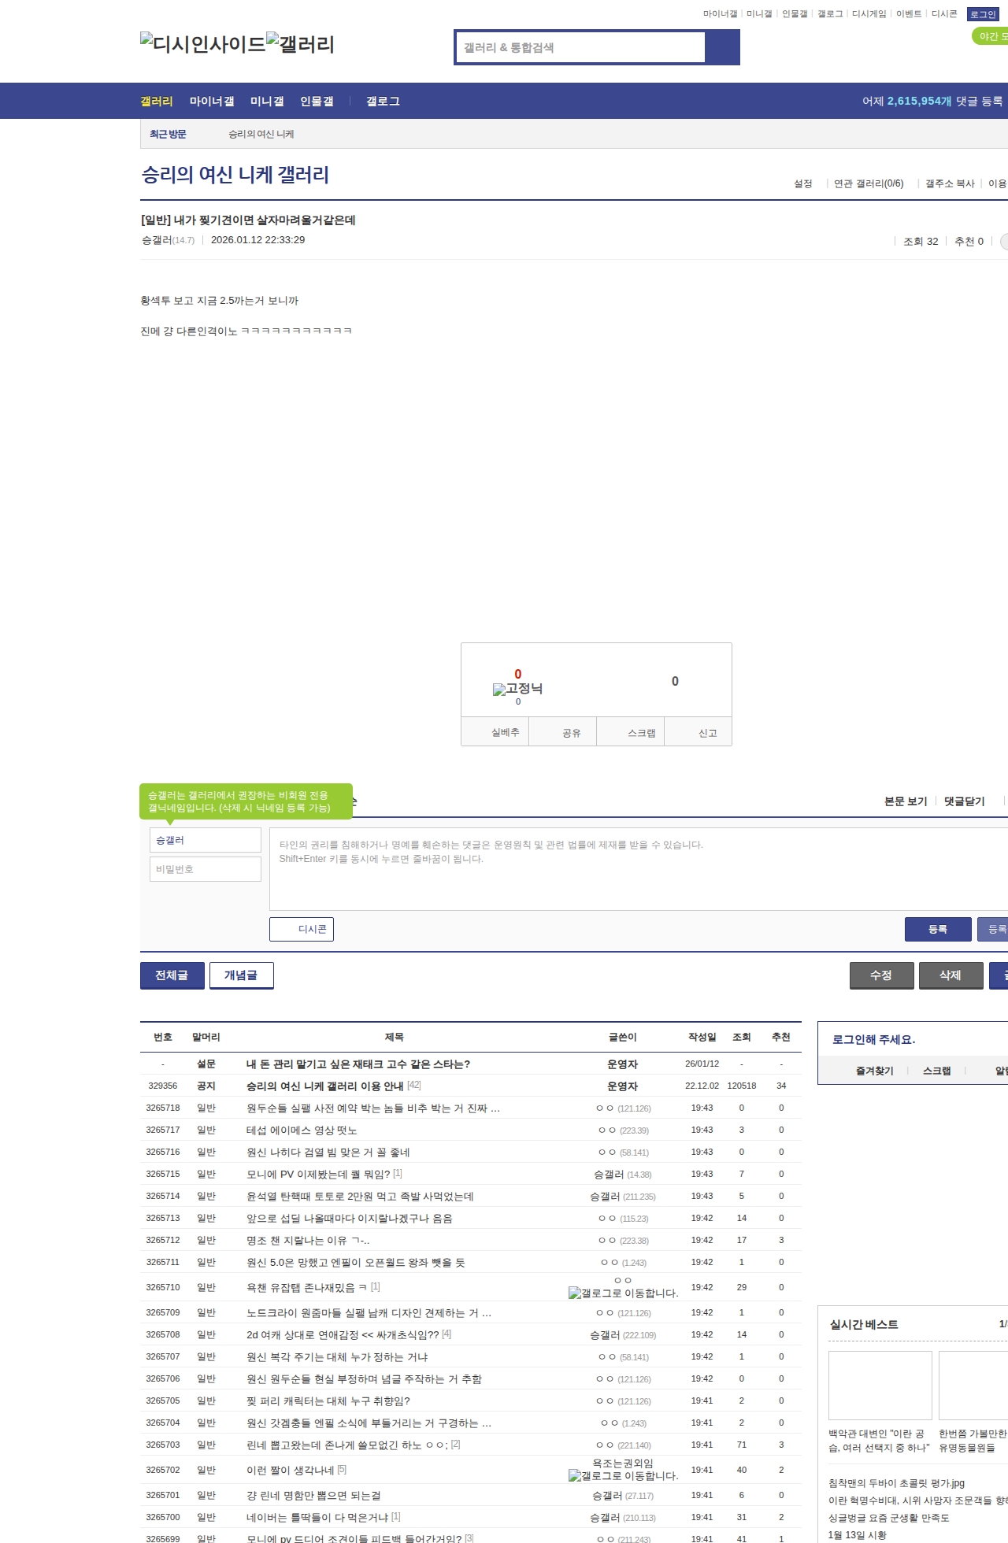Click the 수정 edit button
The image size is (1008, 1543).
coord(881,975)
